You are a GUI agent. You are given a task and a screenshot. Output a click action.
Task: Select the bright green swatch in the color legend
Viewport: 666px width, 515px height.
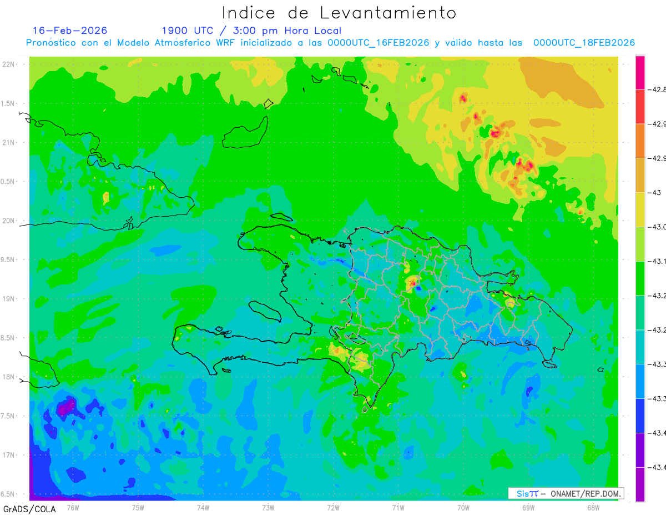click(640, 278)
